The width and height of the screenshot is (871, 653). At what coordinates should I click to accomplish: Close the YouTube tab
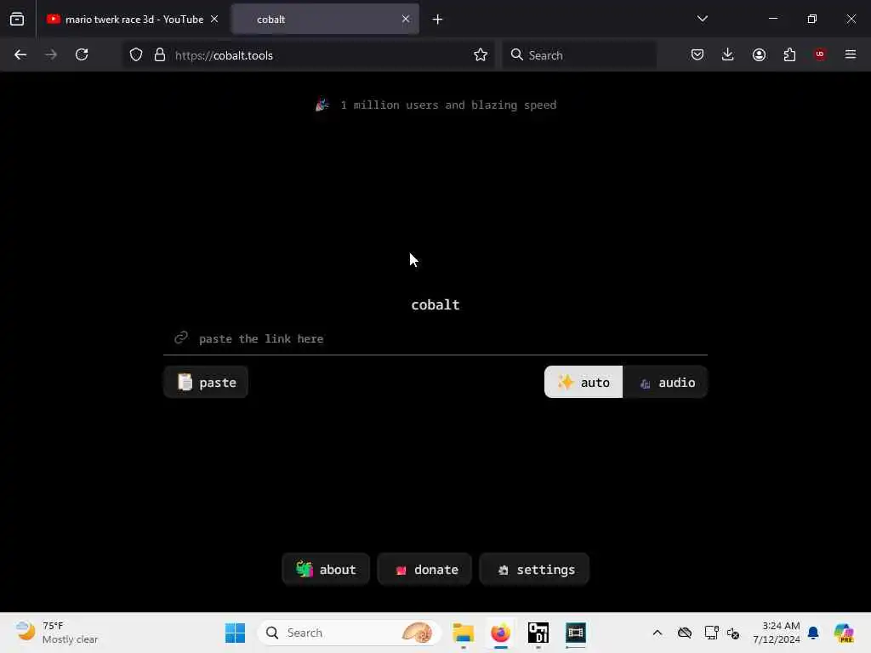214,19
